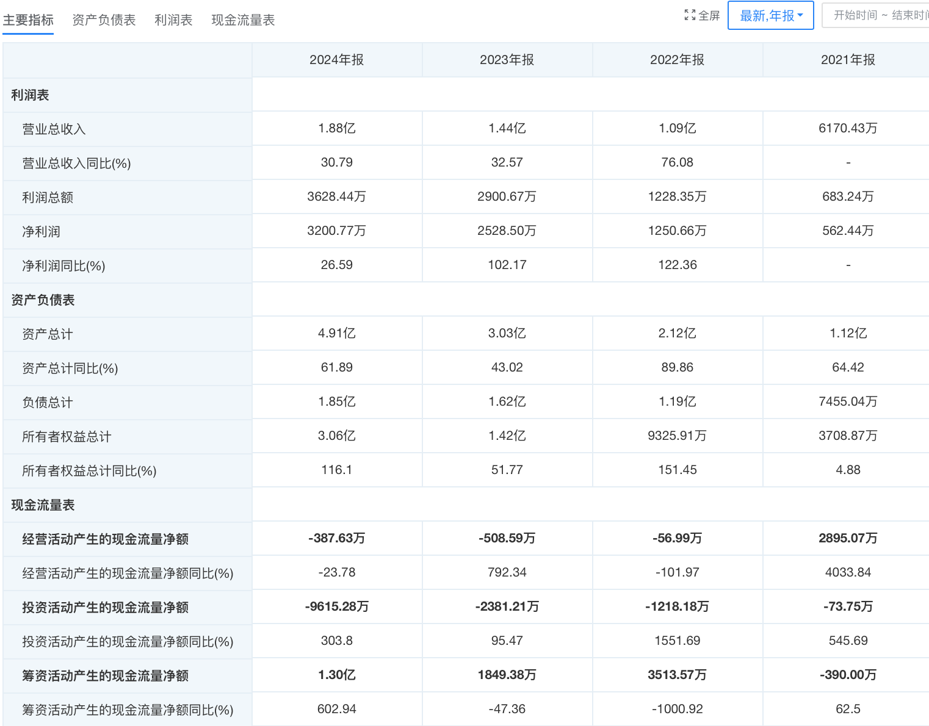
Task: Open the 最新,年报 dropdown
Action: tap(770, 16)
